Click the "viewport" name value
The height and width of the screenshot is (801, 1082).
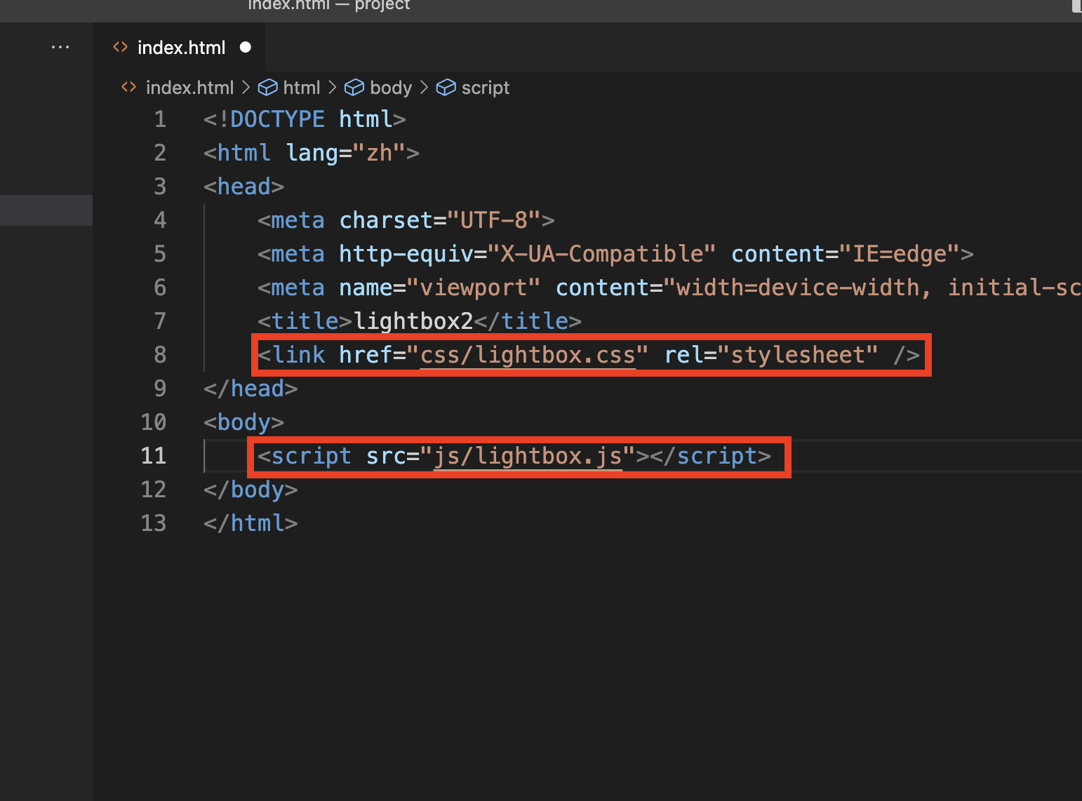click(474, 288)
